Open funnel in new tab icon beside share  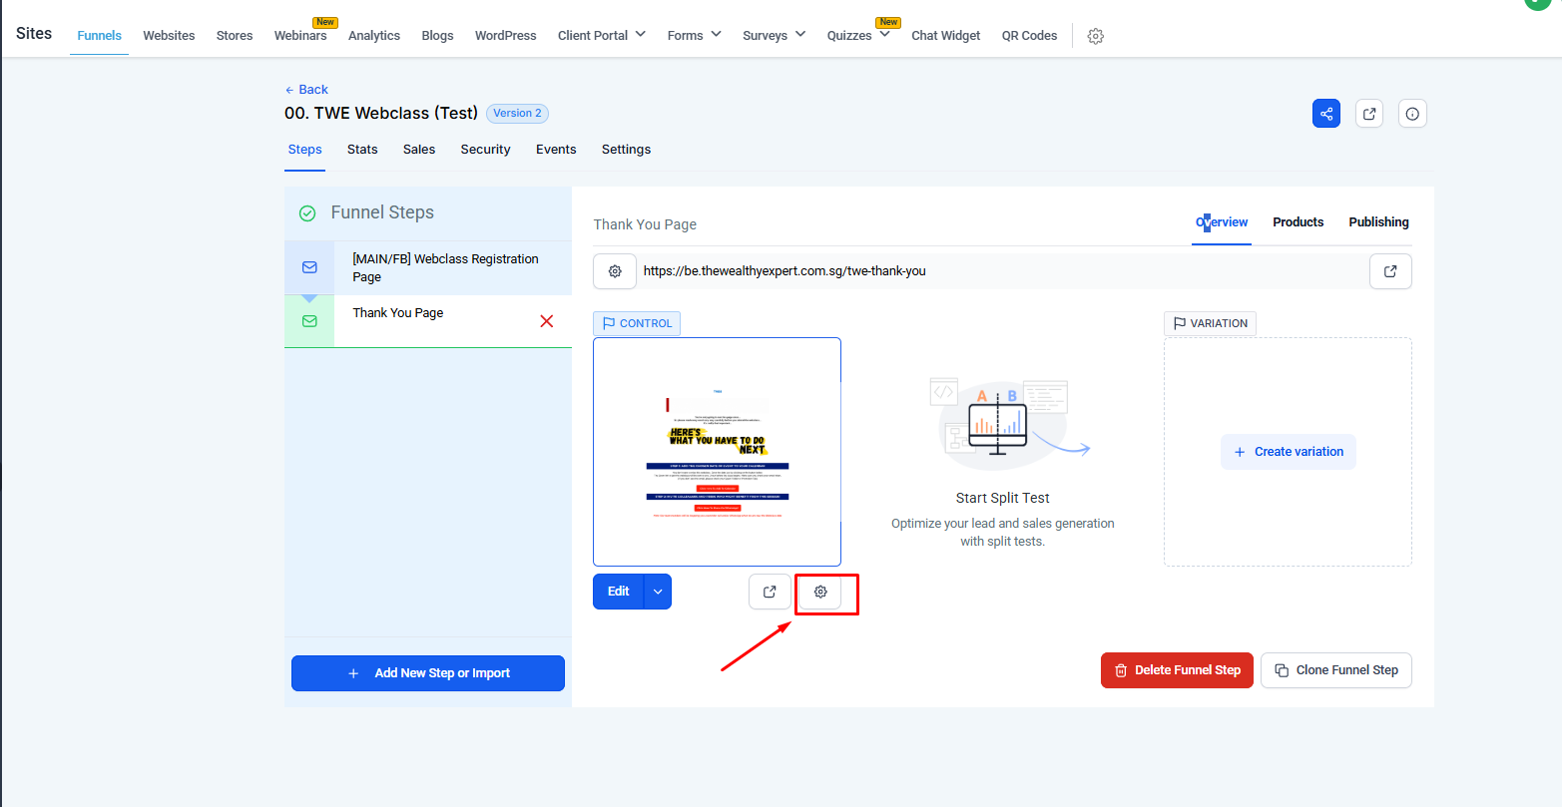coord(1369,114)
